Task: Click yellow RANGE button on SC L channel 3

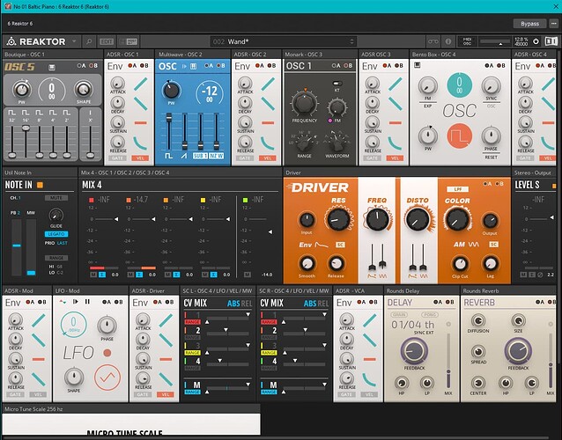Action: tap(192, 353)
